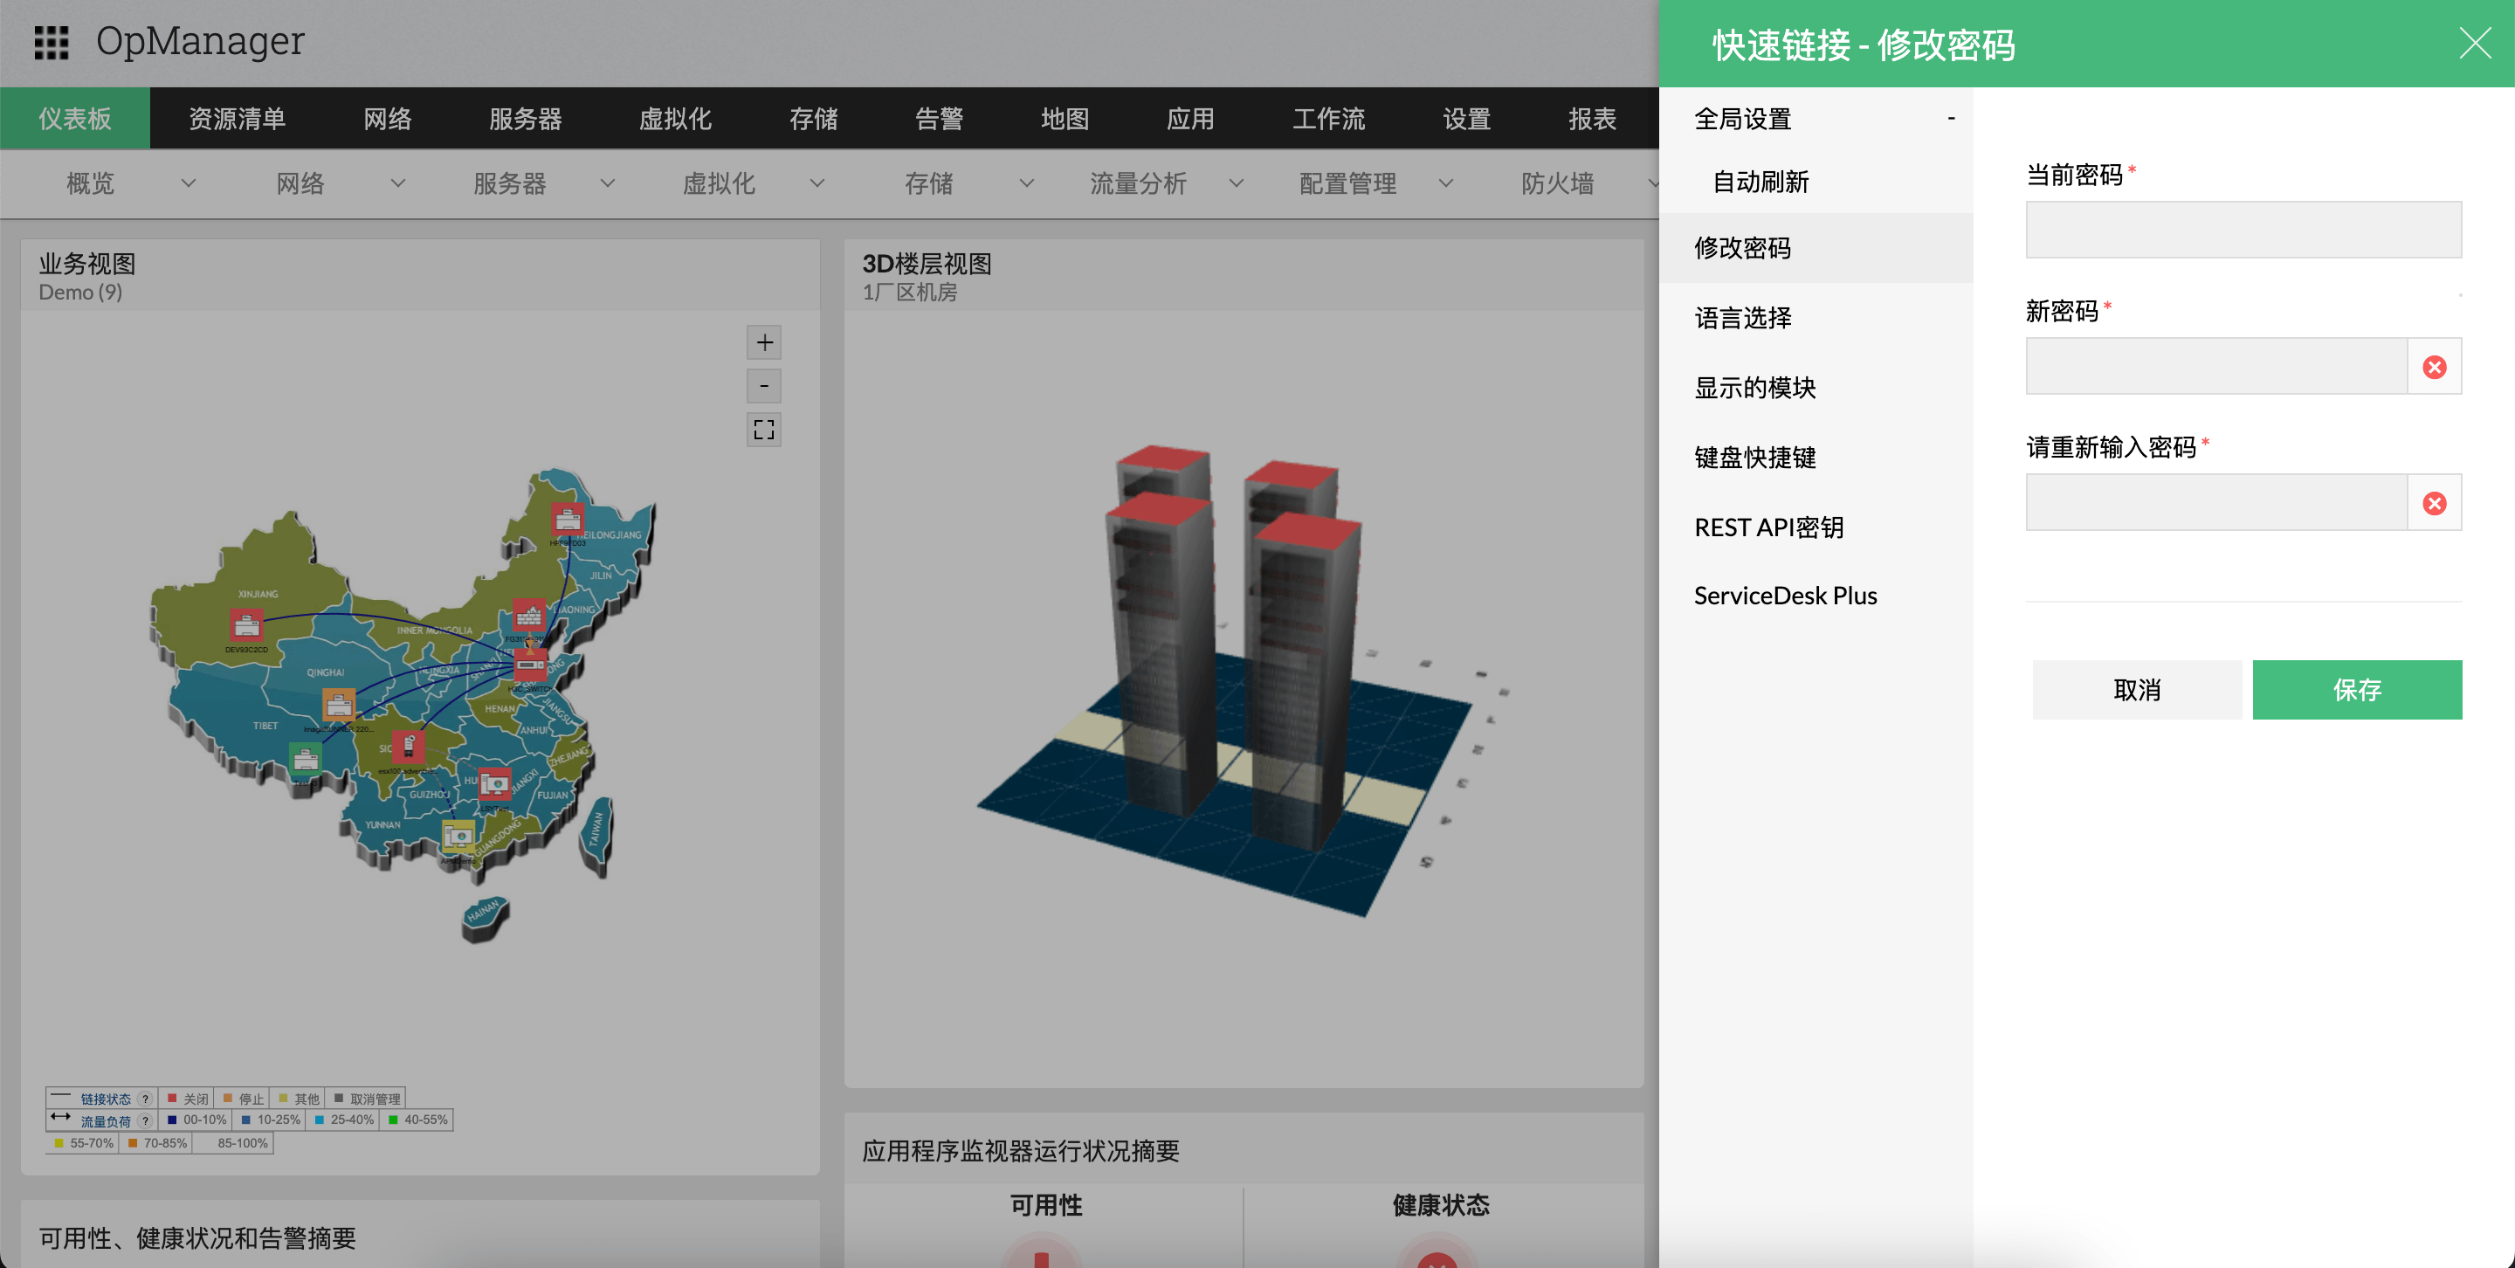Screen dimensions: 2515x1268
Task: Switch to the 报表 tab
Action: (1592, 118)
